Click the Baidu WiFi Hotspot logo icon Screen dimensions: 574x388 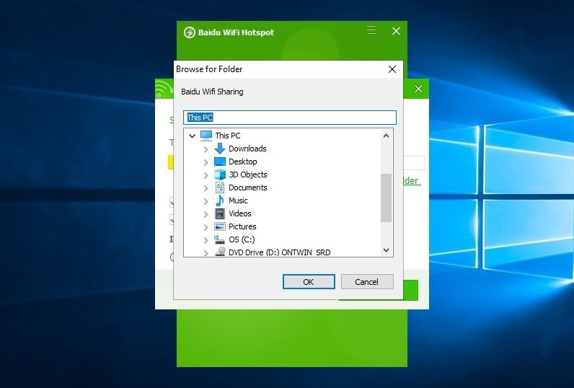(189, 32)
